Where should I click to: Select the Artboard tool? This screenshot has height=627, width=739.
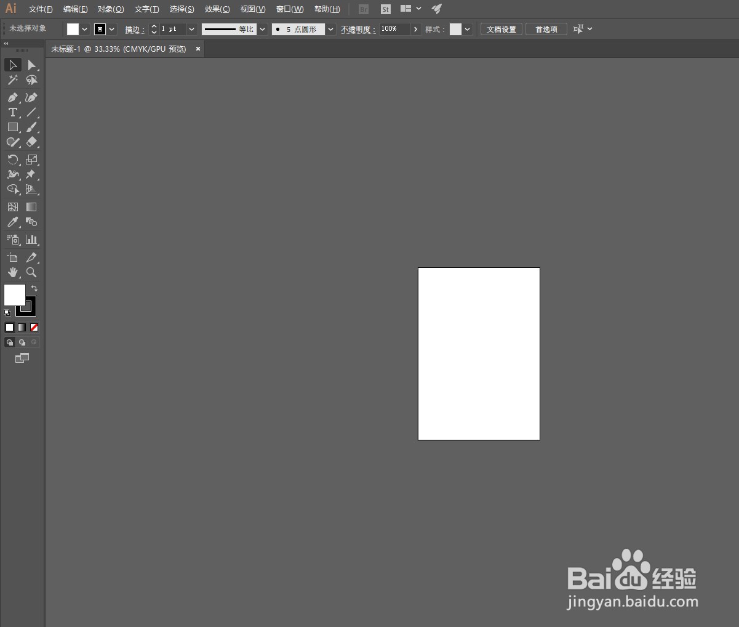[x=13, y=257]
